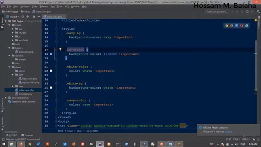Collapse the assets folder

[x=9, y=25]
